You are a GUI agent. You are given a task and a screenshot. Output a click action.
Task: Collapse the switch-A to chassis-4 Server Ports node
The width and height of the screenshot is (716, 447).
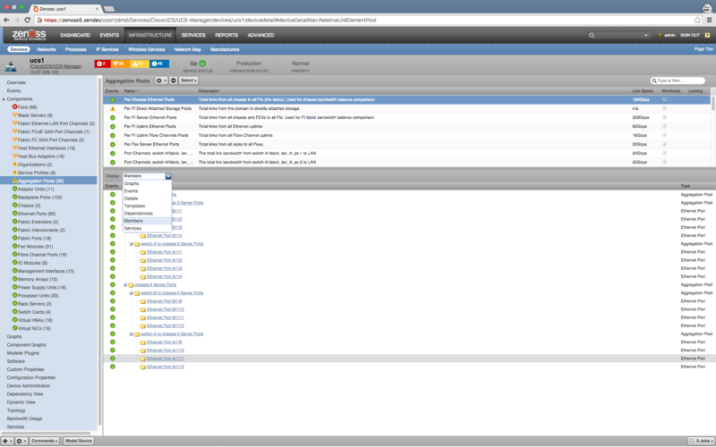tap(131, 333)
